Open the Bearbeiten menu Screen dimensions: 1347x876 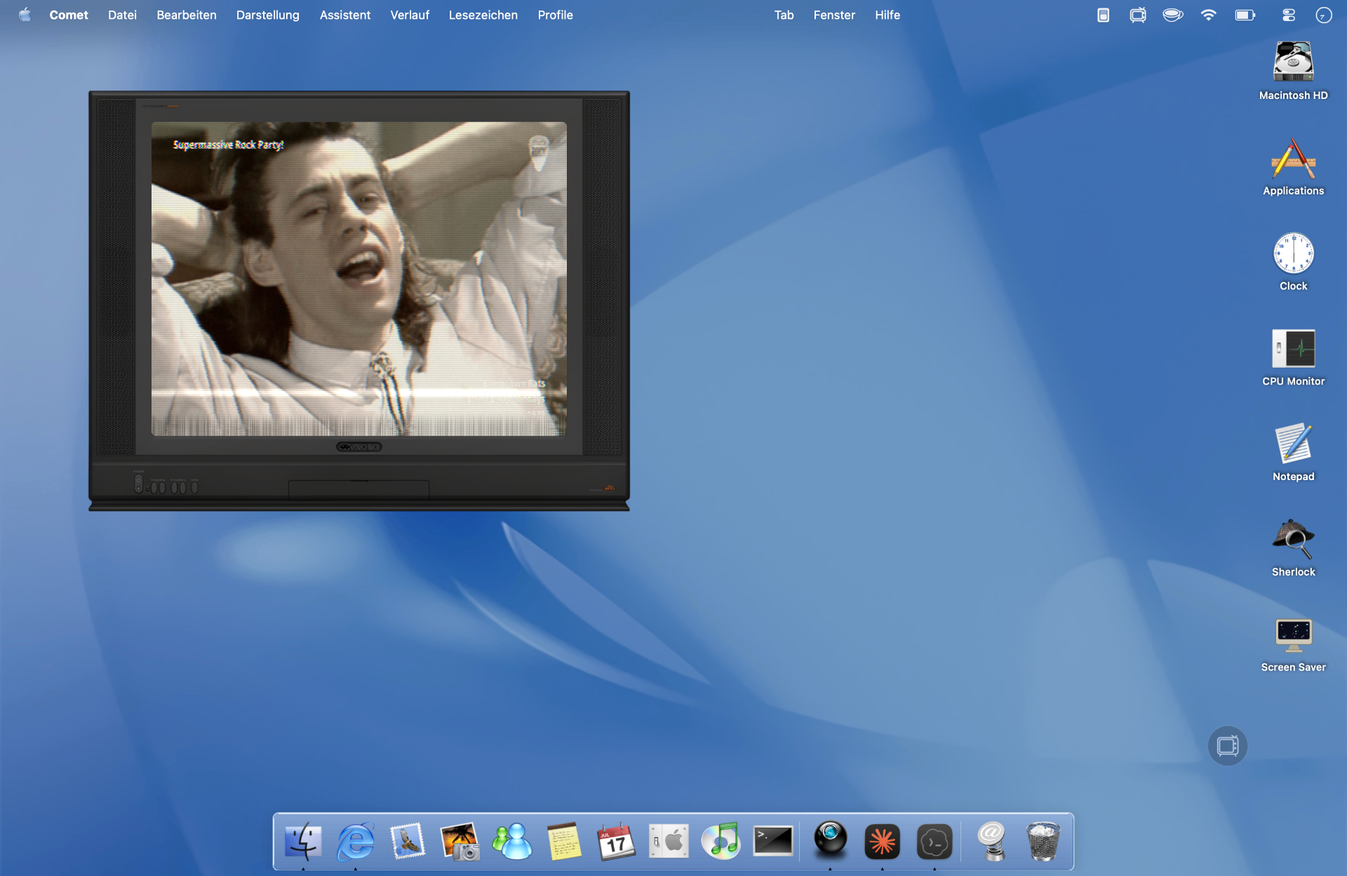[187, 15]
